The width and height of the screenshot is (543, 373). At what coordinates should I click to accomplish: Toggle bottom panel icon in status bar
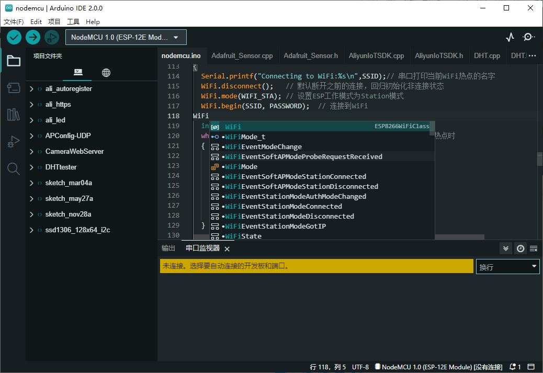531,367
